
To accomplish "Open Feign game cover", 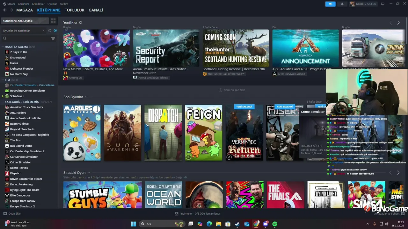I will pyautogui.click(x=204, y=133).
